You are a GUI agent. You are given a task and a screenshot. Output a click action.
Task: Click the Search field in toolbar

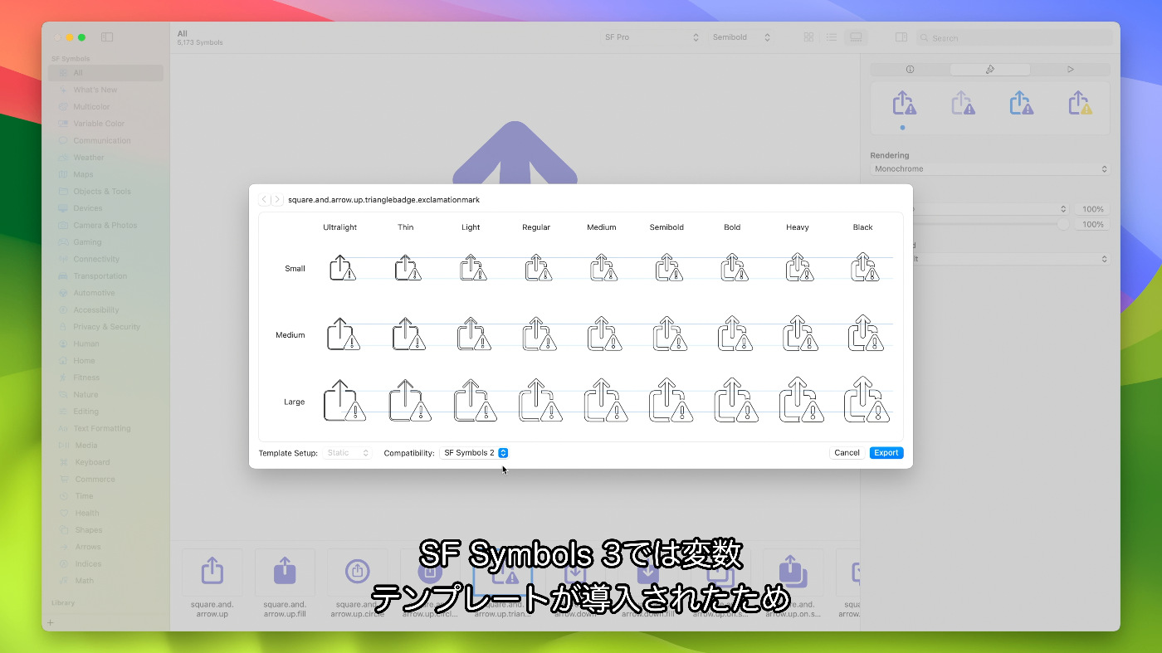coord(1016,38)
